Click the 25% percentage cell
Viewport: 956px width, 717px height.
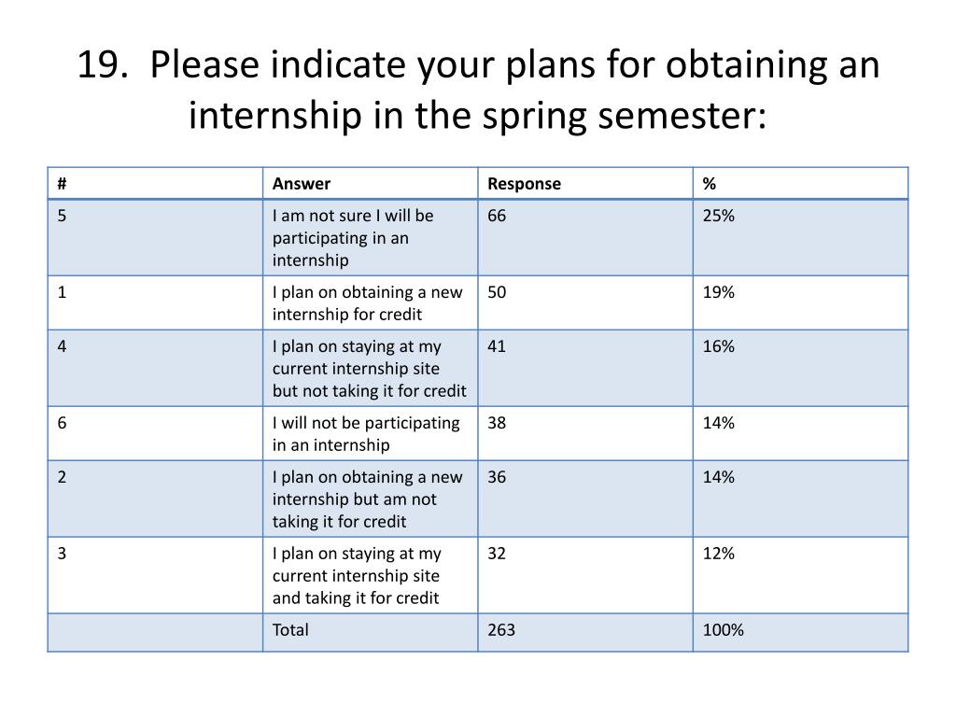click(x=800, y=238)
